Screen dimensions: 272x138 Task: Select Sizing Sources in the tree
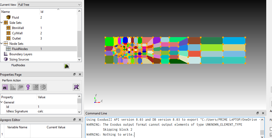[19, 59]
